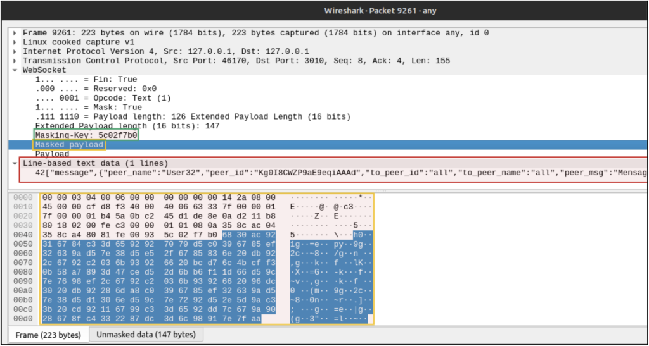This screenshot has height=346, width=649.
Task: Select the Payload row under WebSocket
Action: pyautogui.click(x=53, y=154)
